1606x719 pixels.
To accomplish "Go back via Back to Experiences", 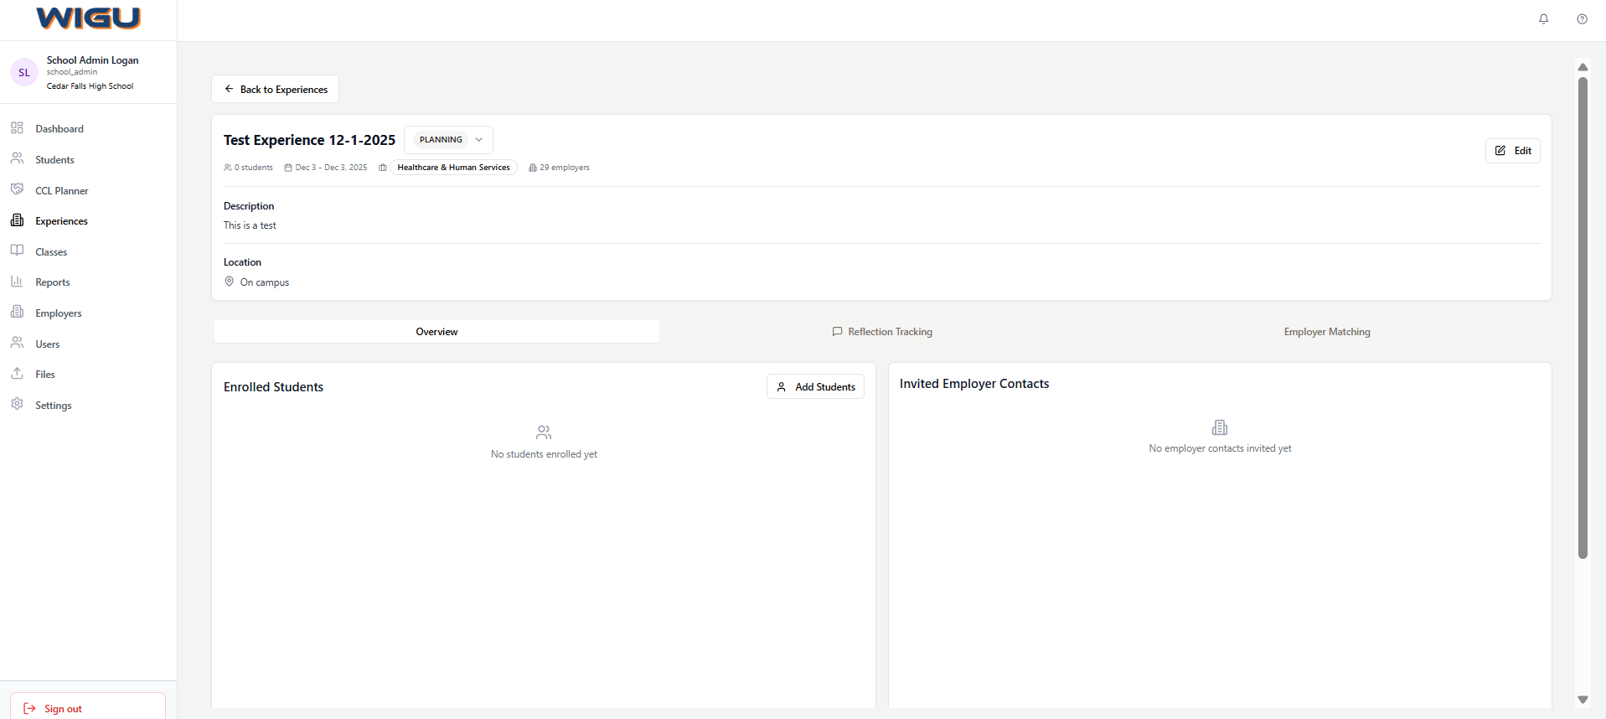I will (x=275, y=90).
